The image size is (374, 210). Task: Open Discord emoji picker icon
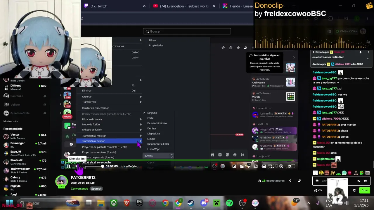click(235, 155)
